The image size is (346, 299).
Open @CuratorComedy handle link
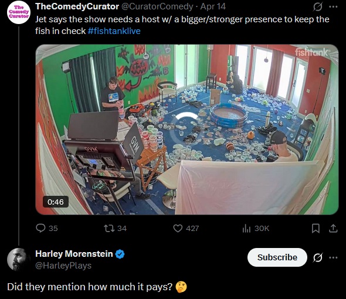[157, 6]
